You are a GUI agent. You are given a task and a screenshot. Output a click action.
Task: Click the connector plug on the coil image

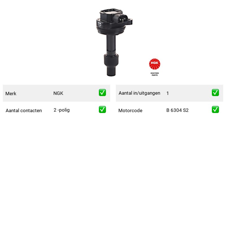point(122,19)
